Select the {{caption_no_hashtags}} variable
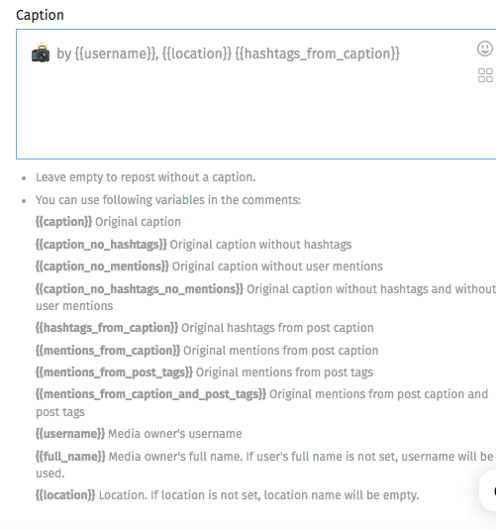The height and width of the screenshot is (530, 496). [101, 245]
